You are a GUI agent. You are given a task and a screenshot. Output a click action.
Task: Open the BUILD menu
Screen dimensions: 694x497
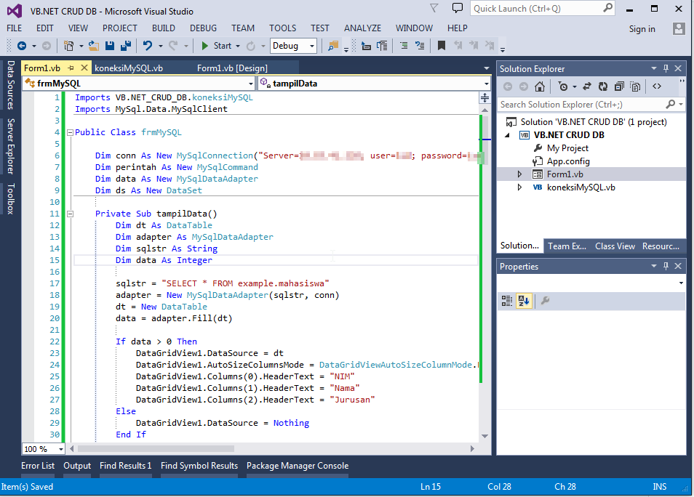pyautogui.click(x=164, y=28)
